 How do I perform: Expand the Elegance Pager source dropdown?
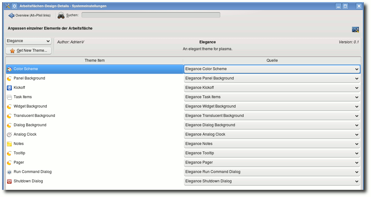pyautogui.click(x=272, y=162)
